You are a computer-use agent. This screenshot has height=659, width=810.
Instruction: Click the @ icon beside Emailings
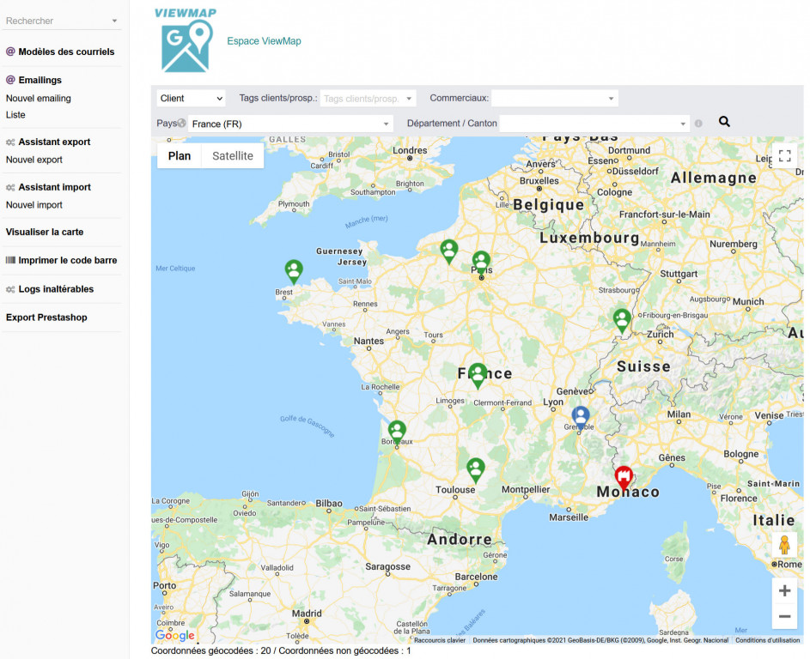(10, 80)
